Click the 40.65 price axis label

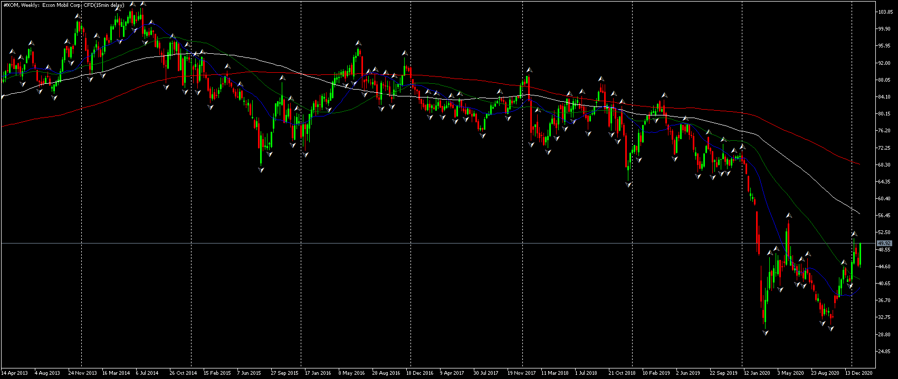pos(883,284)
